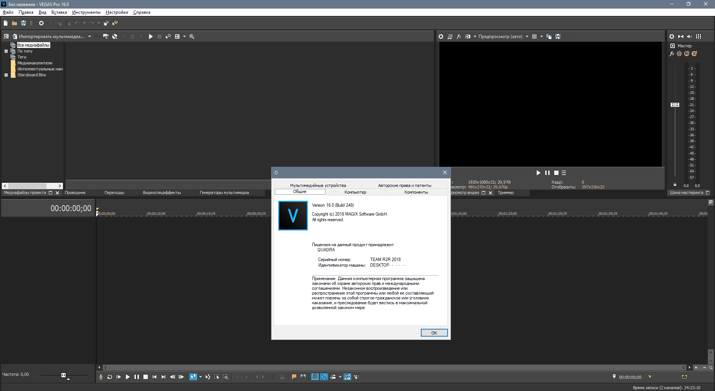Toggle master bus solo icon
715x391 pixels.
tap(694, 54)
